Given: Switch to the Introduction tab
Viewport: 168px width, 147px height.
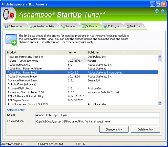Looking at the screenshot, I should [x=15, y=26].
